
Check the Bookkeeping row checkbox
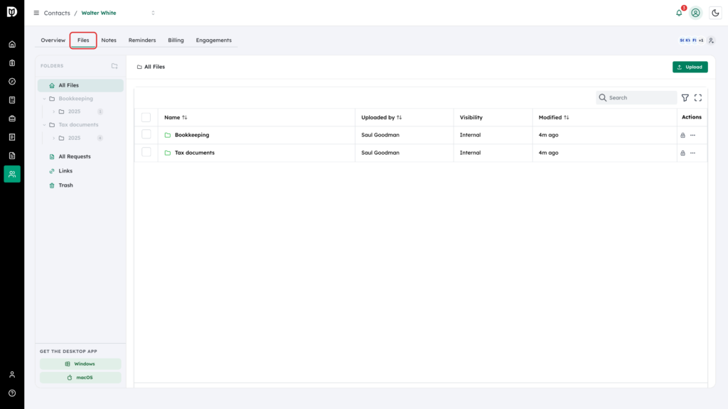pyautogui.click(x=146, y=134)
